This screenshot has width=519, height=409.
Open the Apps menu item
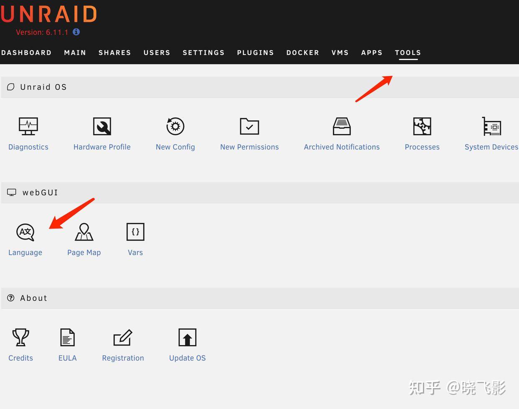[371, 53]
